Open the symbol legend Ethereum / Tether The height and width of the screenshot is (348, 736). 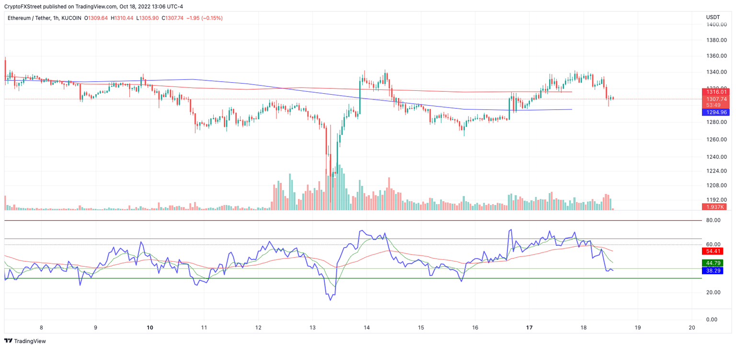pos(29,17)
